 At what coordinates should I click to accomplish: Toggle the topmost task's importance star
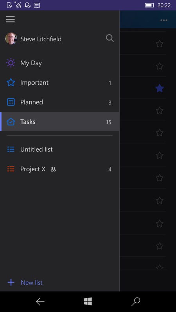160,44
